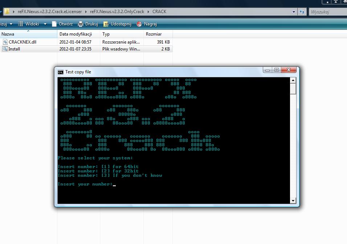The height and width of the screenshot is (244, 347).
Task: Expand arrow before reFX.Nexus.v2.3.2.OnlyCrack breadcrumb
Action: 86,12
